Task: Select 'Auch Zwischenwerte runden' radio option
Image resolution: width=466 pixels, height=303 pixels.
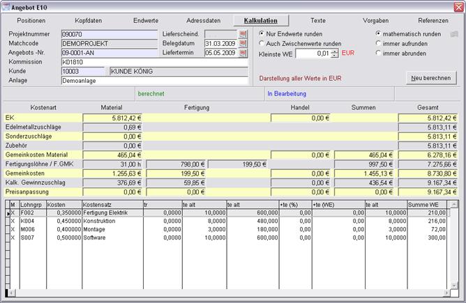Action: 262,43
